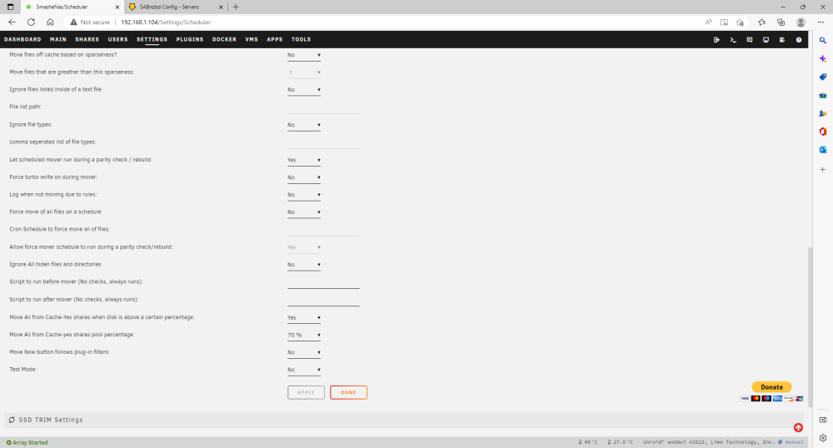Click the Unraid logout icon

[716, 40]
